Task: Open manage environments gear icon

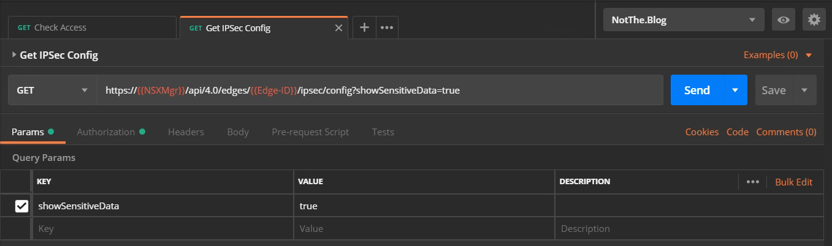Action: coord(814,20)
